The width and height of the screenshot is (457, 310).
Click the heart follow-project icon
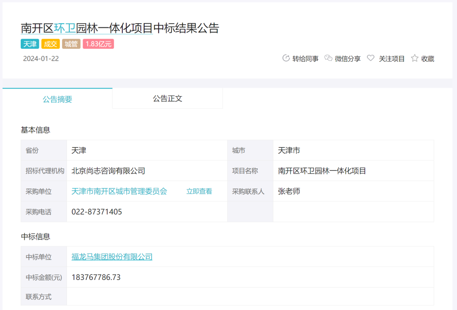370,58
